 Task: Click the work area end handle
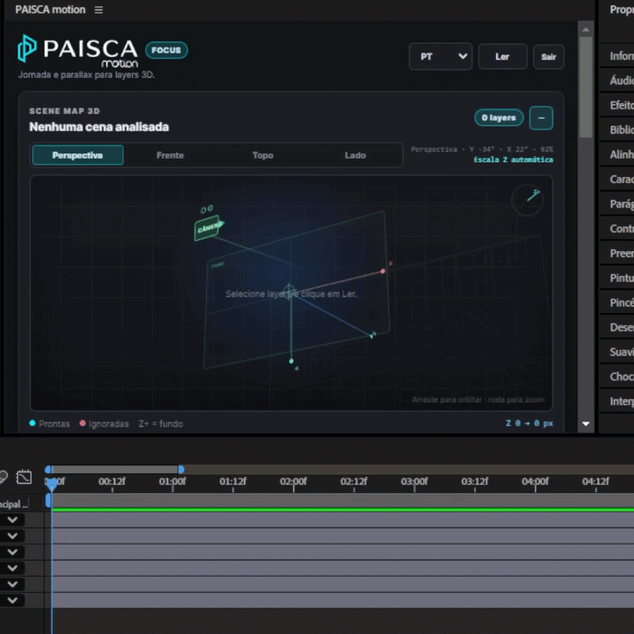(x=181, y=469)
